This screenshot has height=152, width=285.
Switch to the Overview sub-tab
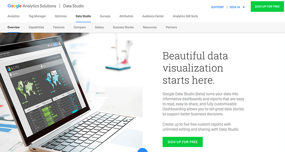click(14, 27)
